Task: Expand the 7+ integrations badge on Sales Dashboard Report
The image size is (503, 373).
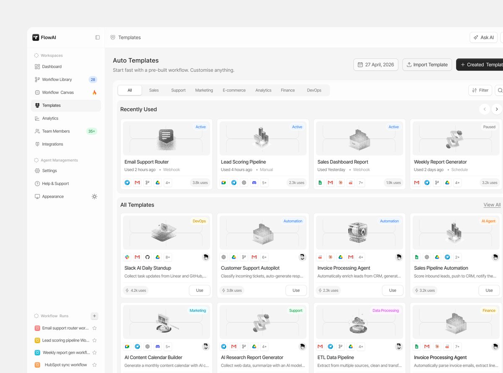Action: click(361, 183)
